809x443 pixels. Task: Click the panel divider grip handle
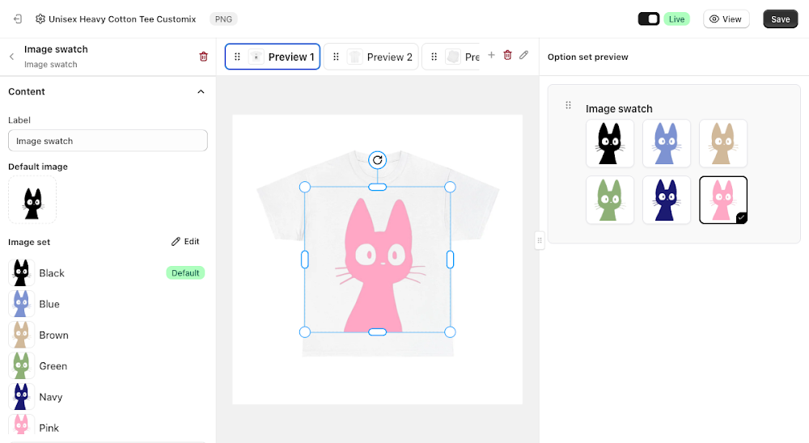(540, 240)
